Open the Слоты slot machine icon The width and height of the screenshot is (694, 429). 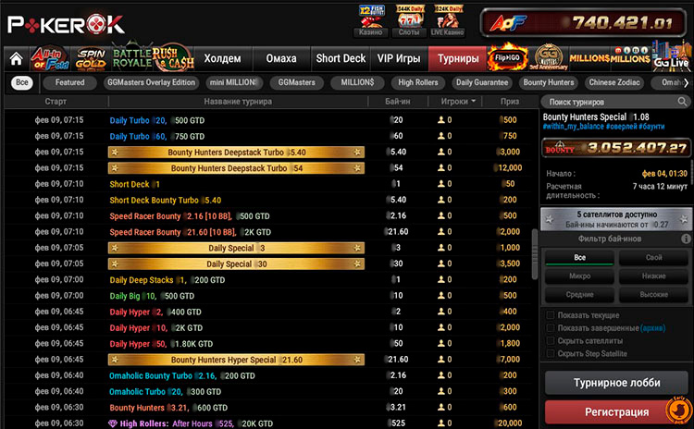coord(409,20)
